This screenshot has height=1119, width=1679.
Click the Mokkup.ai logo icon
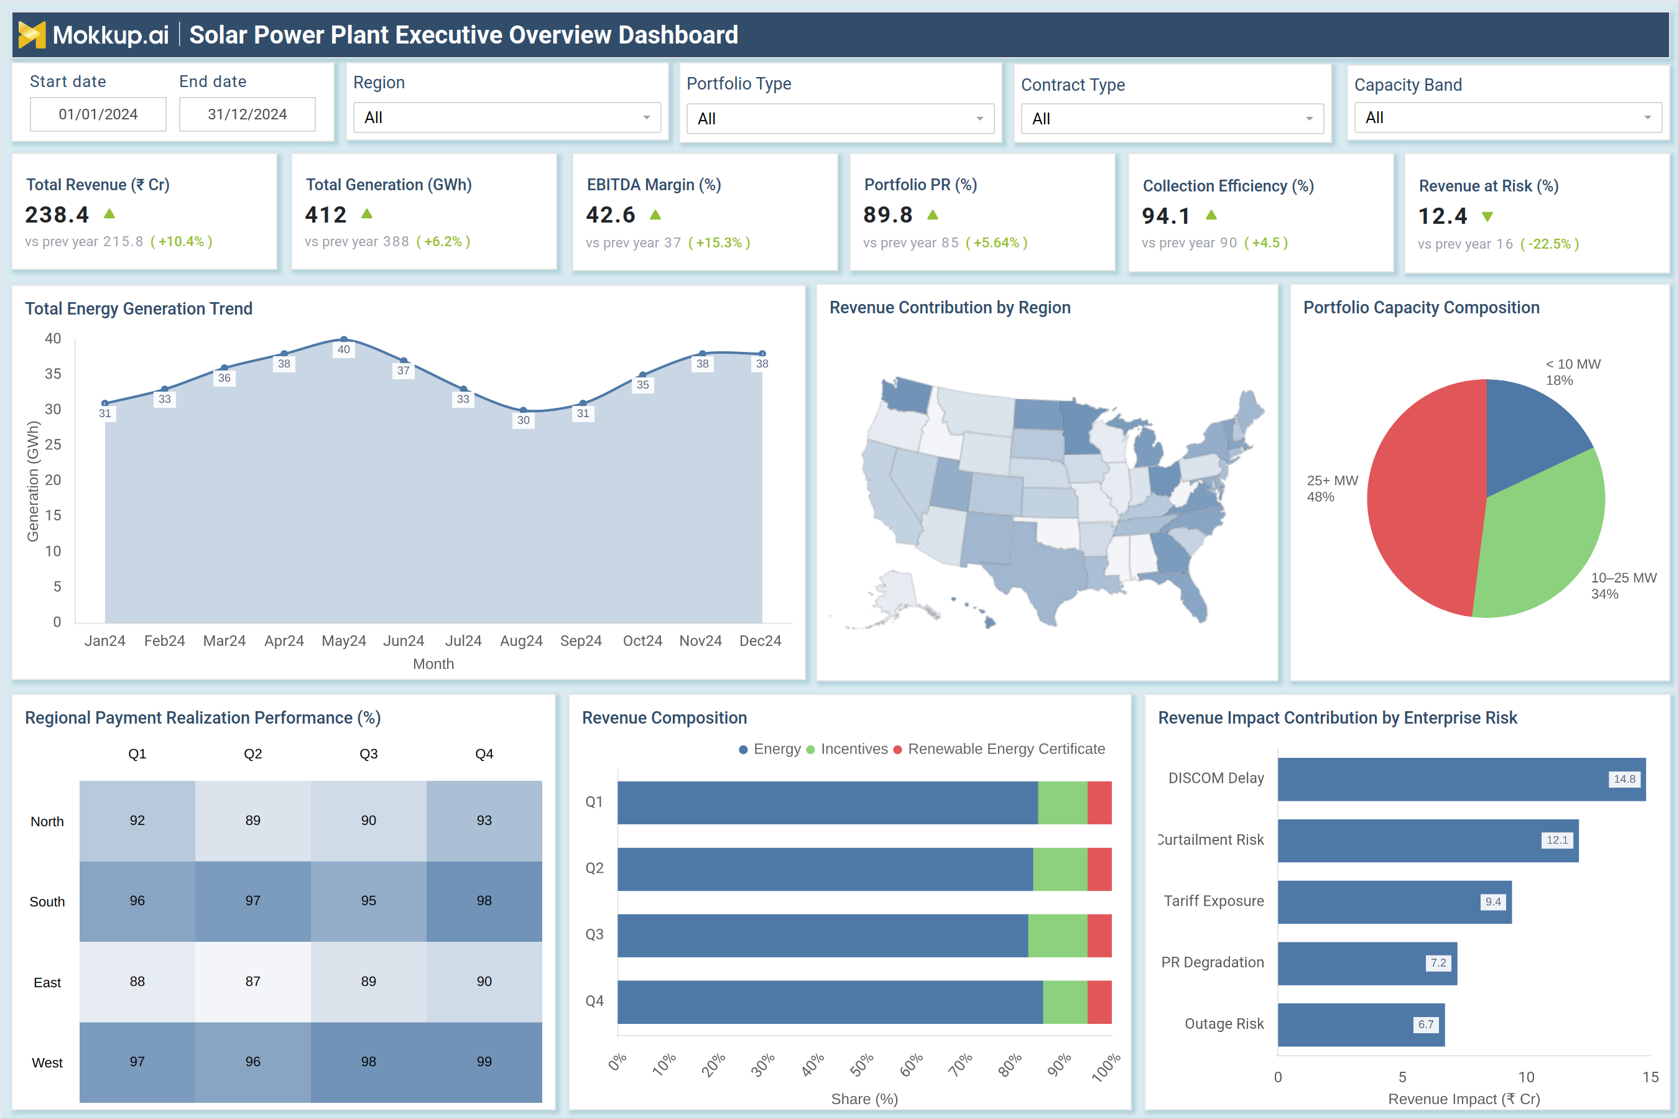(x=32, y=35)
